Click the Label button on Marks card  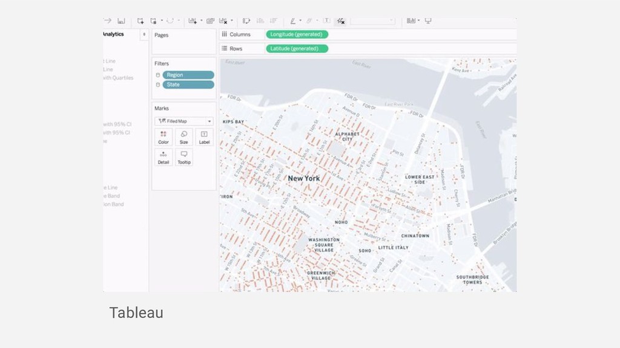pyautogui.click(x=205, y=137)
